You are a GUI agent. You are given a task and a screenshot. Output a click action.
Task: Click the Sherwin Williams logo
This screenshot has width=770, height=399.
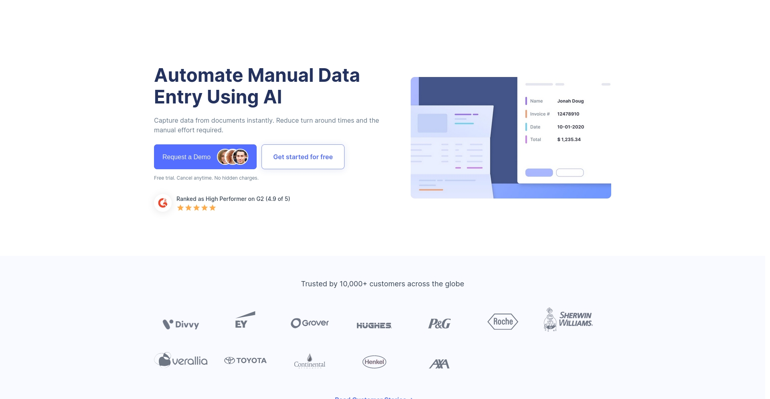[568, 320]
